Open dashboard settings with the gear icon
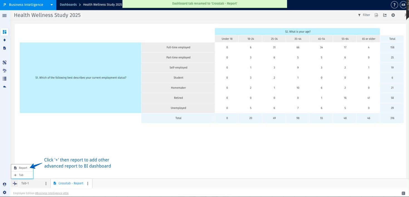This screenshot has height=197, width=409. (393, 15)
